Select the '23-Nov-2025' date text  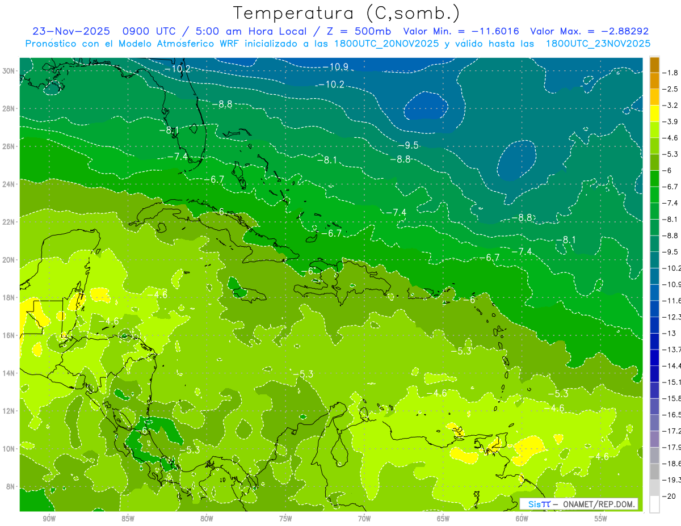point(72,31)
